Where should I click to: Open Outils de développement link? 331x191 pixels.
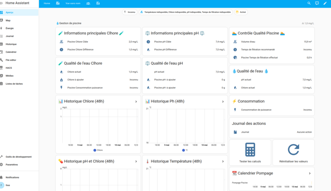tap(19, 157)
